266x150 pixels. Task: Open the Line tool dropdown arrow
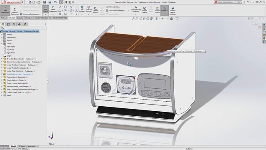click(63, 7)
